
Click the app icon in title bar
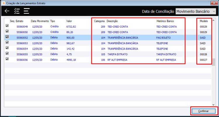click(x=4, y=3)
